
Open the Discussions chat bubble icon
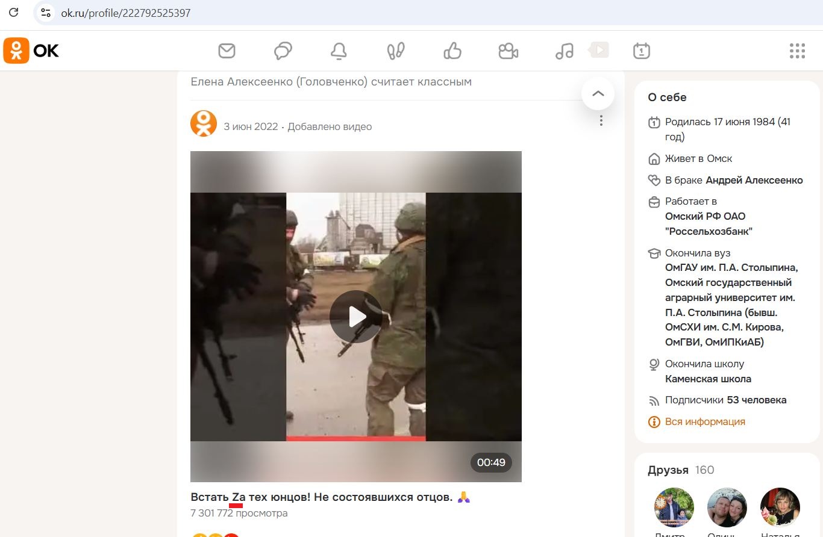tap(283, 51)
